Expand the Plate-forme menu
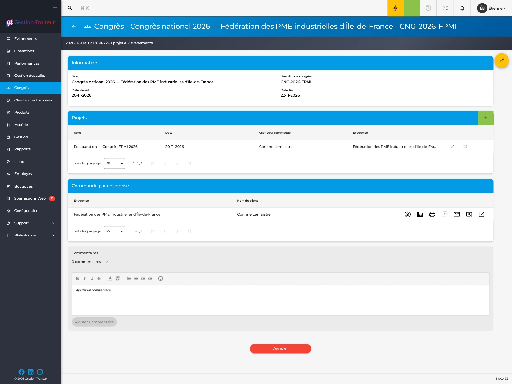This screenshot has width=512, height=384. (x=31, y=235)
